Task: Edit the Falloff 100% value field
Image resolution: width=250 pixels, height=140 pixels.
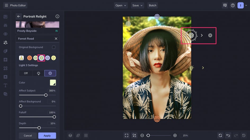Action: (x=52, y=113)
